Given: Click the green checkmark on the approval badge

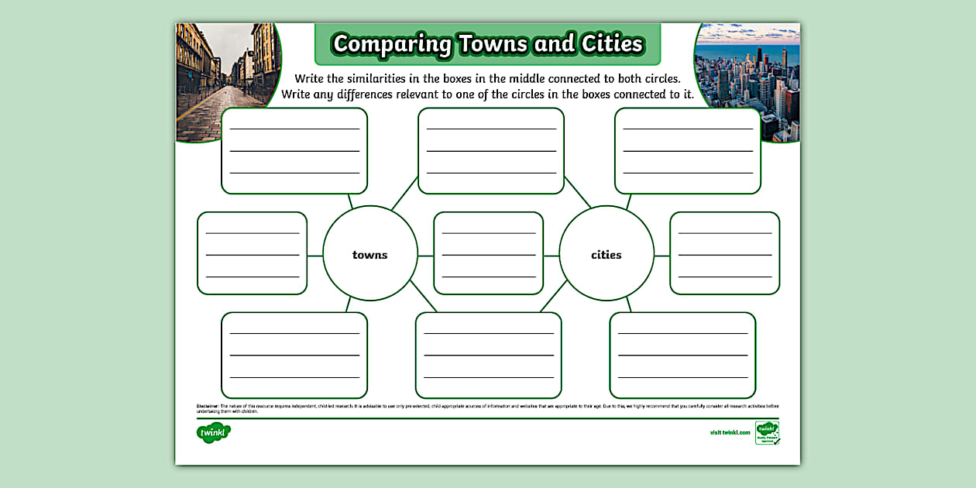Looking at the screenshot, I should click(x=776, y=442).
